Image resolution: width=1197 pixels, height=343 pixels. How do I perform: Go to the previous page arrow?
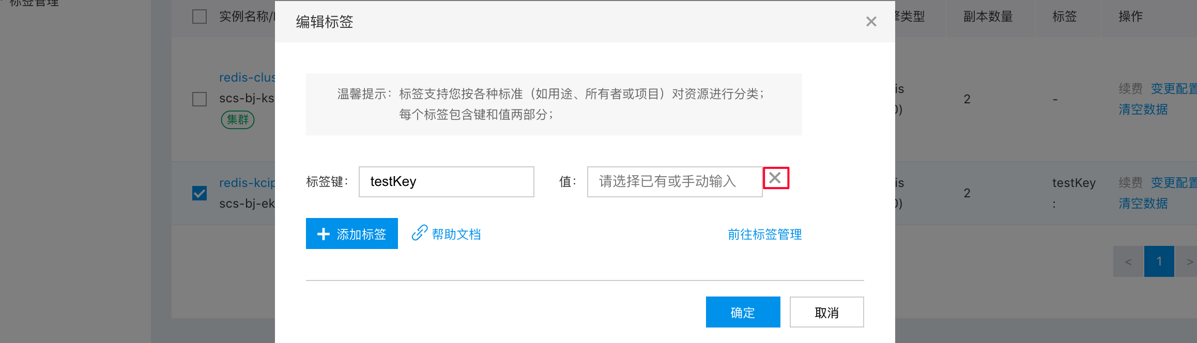[1128, 261]
